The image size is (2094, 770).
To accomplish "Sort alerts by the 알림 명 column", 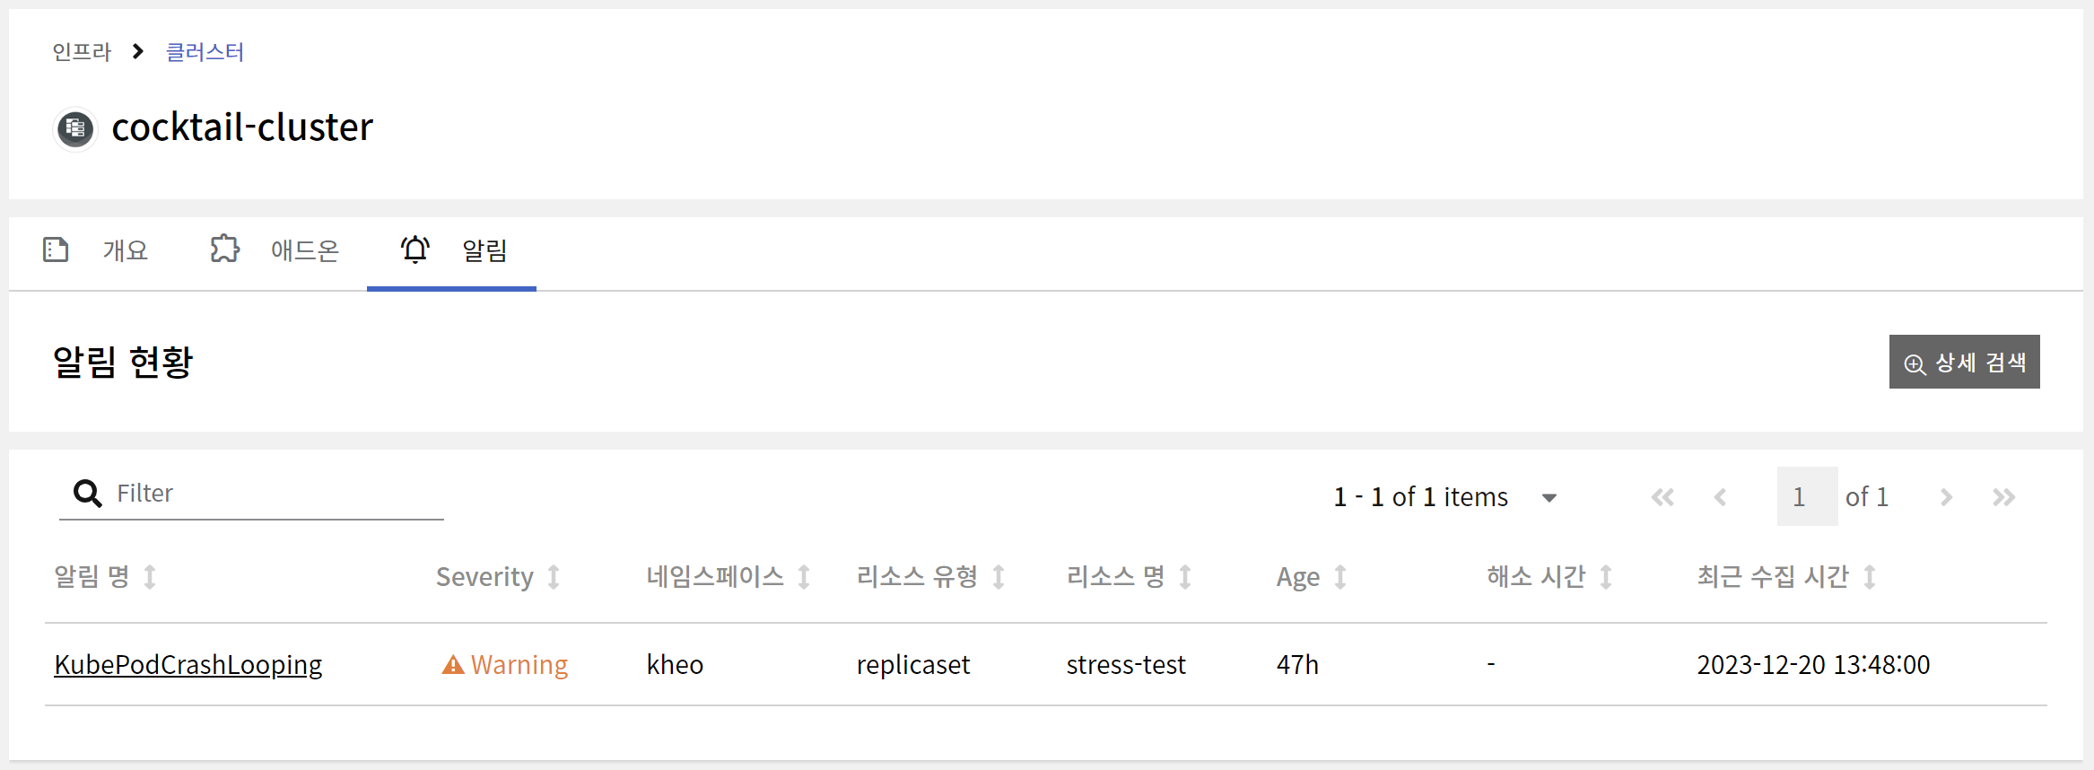I will tap(150, 577).
